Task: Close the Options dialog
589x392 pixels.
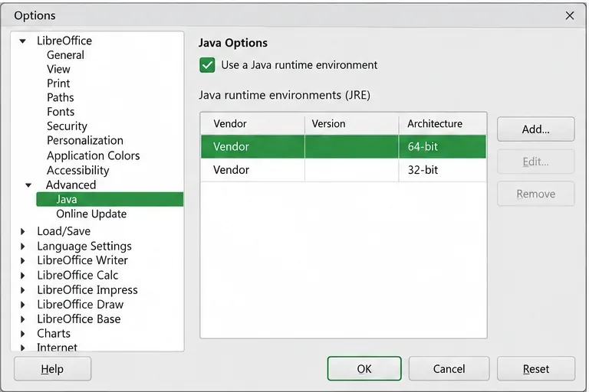Action: click(570, 15)
